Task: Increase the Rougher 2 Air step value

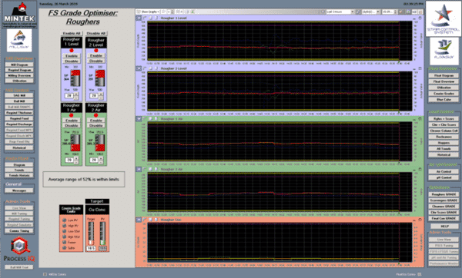Action: [x=101, y=158]
